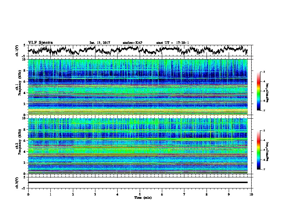Click the "Time (min)" axis label
The image size is (283, 218).
click(143, 198)
